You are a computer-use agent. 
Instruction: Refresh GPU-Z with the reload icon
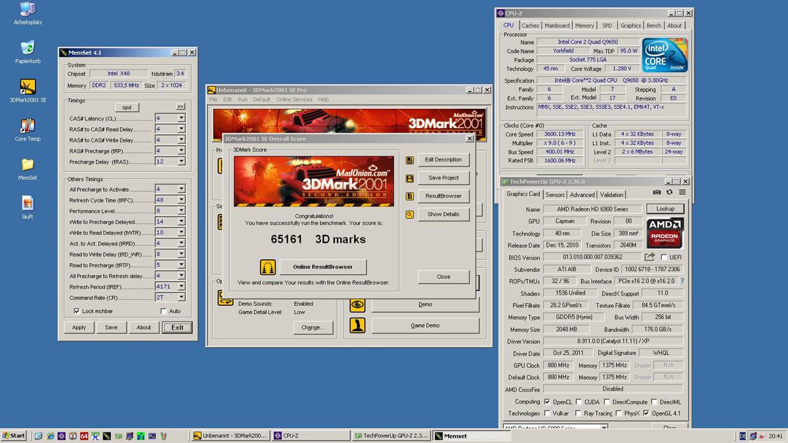669,192
